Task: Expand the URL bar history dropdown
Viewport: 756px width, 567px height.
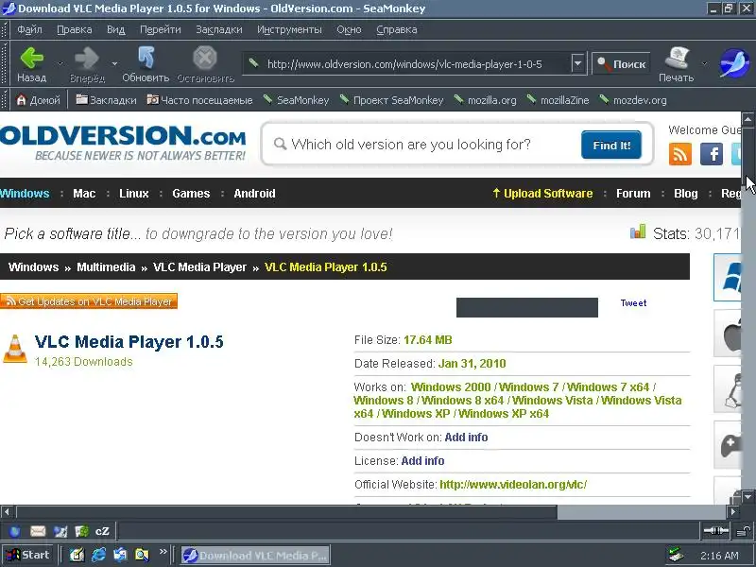Action: click(578, 63)
